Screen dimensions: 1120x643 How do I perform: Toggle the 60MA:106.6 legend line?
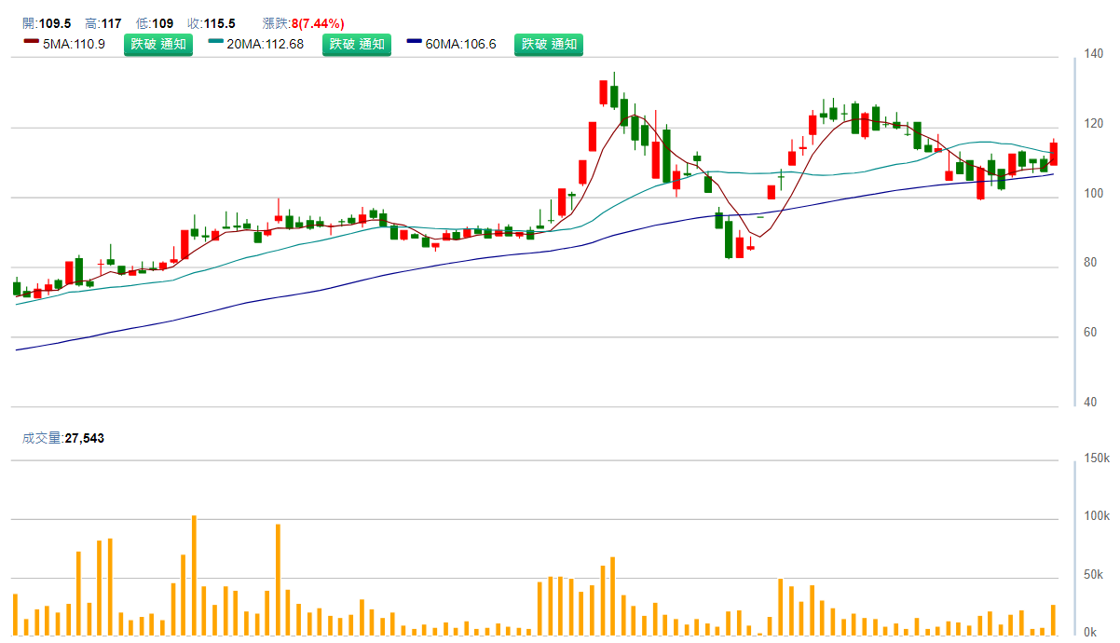(452, 44)
